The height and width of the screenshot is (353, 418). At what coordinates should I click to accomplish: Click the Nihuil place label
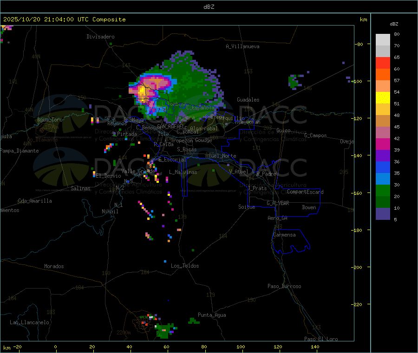point(110,212)
